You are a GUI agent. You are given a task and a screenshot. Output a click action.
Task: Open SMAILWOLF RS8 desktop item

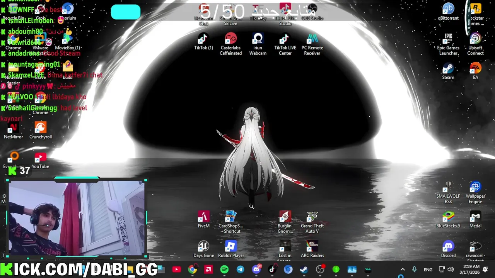448,192
